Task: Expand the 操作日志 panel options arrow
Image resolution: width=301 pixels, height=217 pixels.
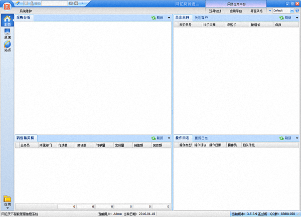Action: (x=296, y=138)
